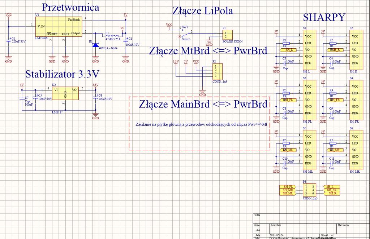Screen dimensions: 370x239
Task: Select capacitor C1 next to the inductor
Action: pyautogui.click(x=125, y=41)
